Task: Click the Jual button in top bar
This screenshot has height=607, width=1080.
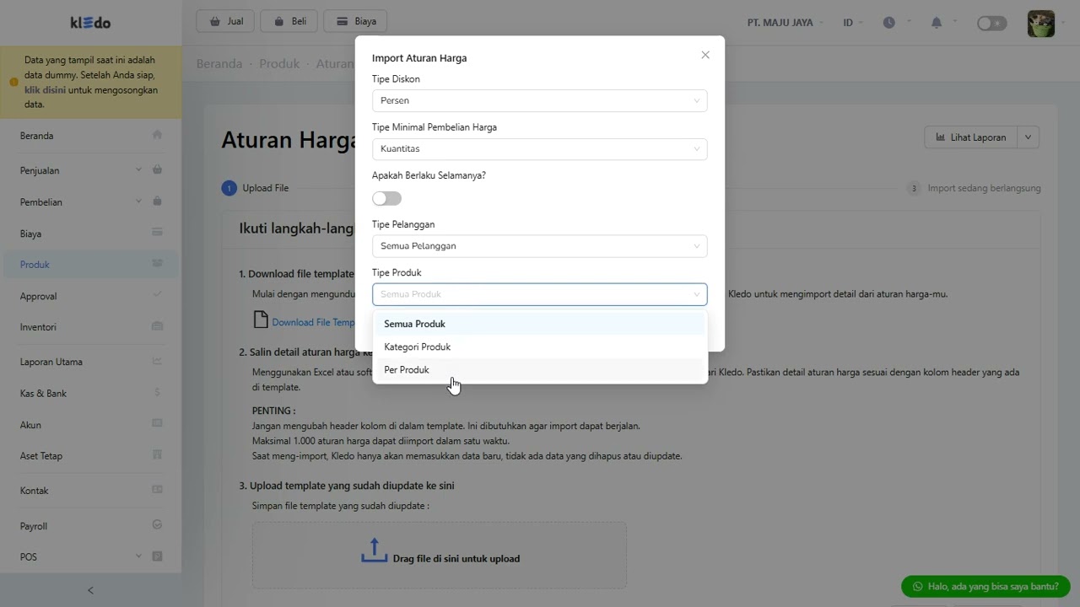Action: [225, 21]
